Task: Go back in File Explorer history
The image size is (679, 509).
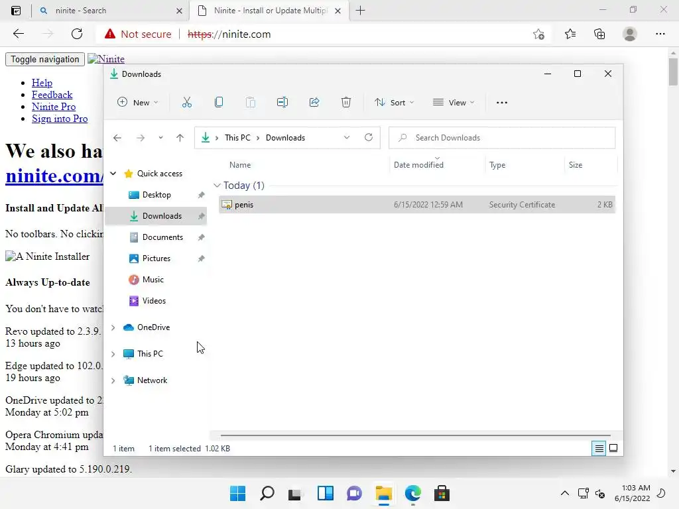Action: pos(117,138)
